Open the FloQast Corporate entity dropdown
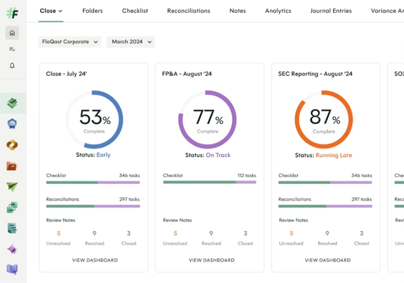This screenshot has width=404, height=283. click(x=70, y=42)
